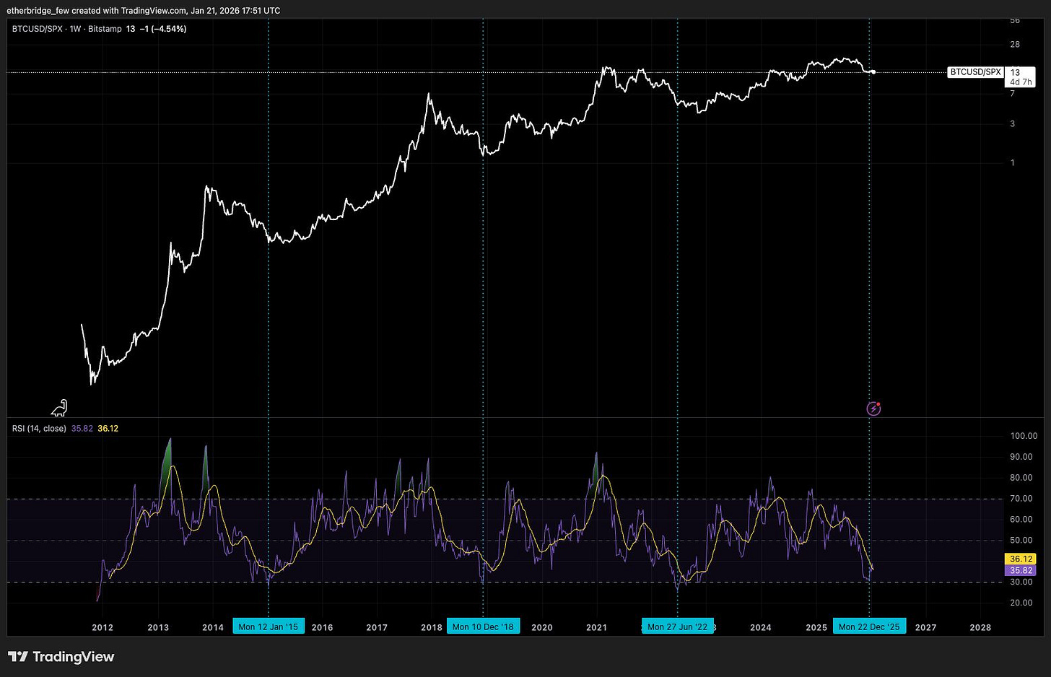Click the 50.00 RSI scale label

[1021, 541]
